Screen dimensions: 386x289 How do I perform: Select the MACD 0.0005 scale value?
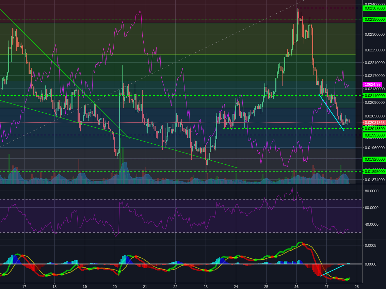coord(370,246)
